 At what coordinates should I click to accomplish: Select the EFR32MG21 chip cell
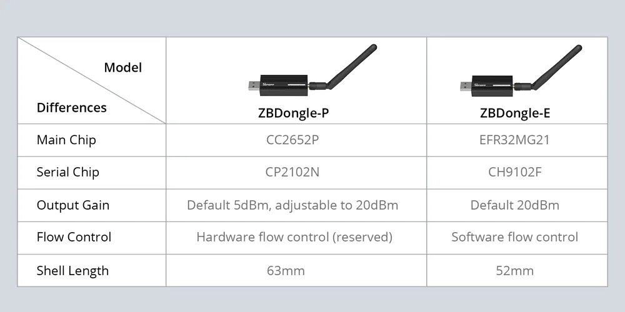coord(514,140)
